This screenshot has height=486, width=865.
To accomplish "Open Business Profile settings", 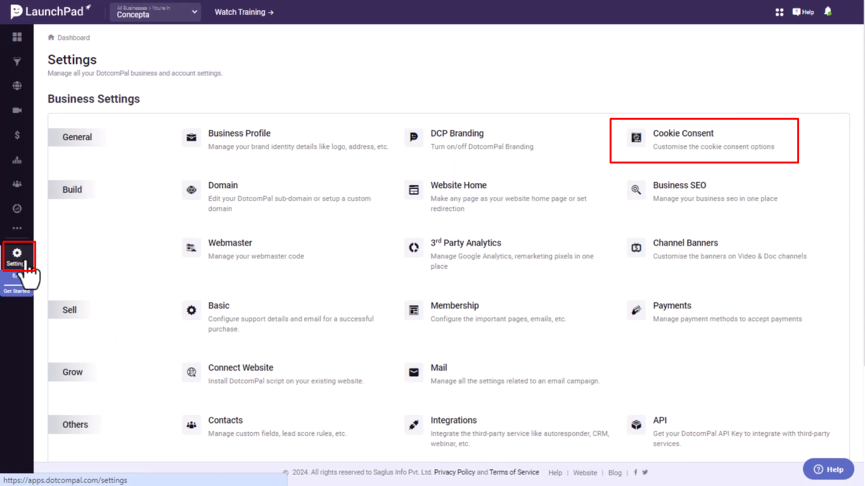I will (x=240, y=133).
